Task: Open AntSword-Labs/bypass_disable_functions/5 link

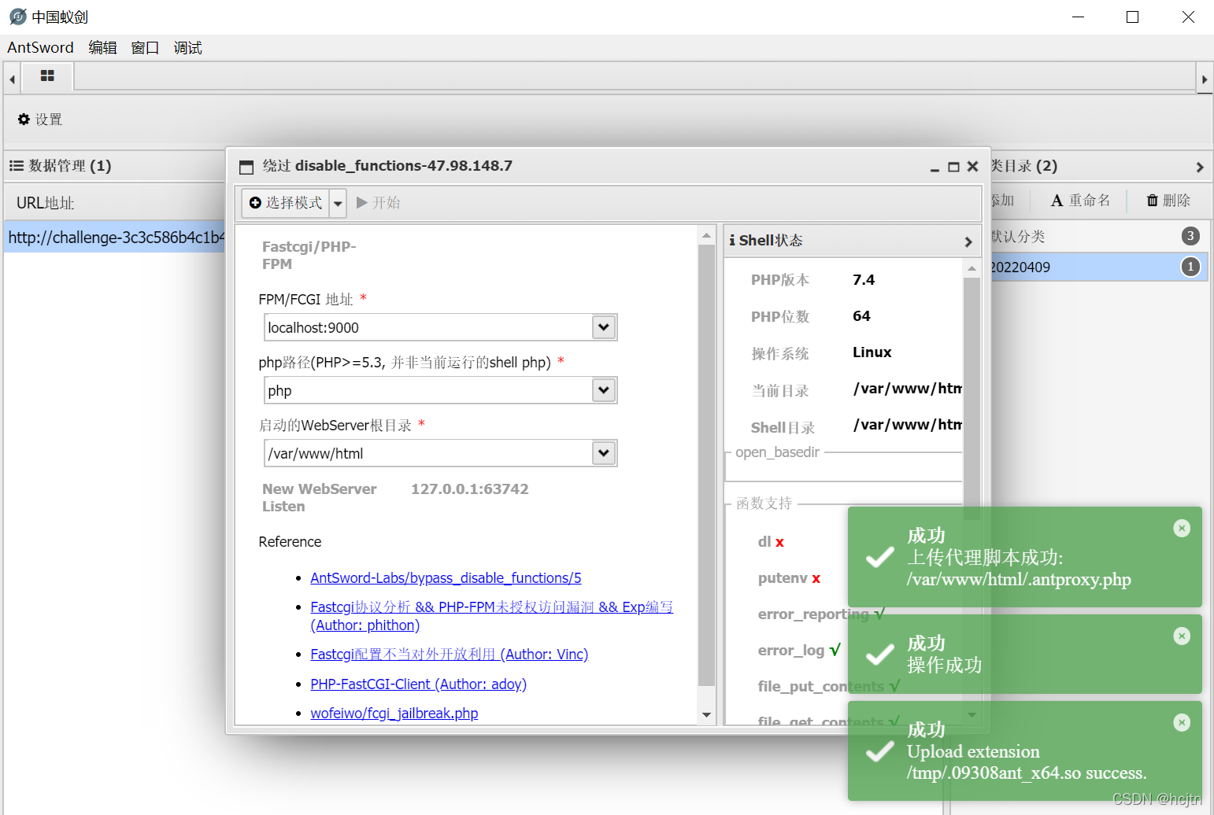Action: coord(446,578)
